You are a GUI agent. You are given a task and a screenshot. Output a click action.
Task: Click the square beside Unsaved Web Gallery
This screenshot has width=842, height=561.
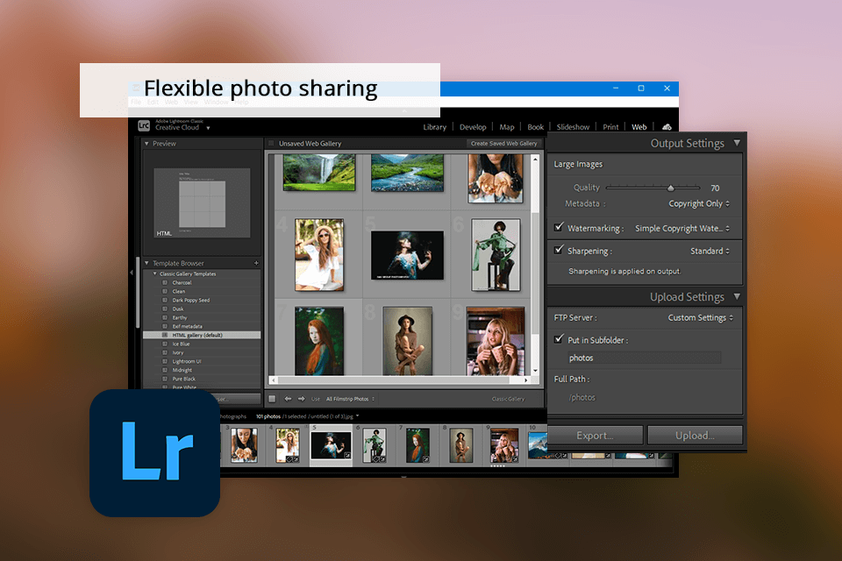pos(271,144)
